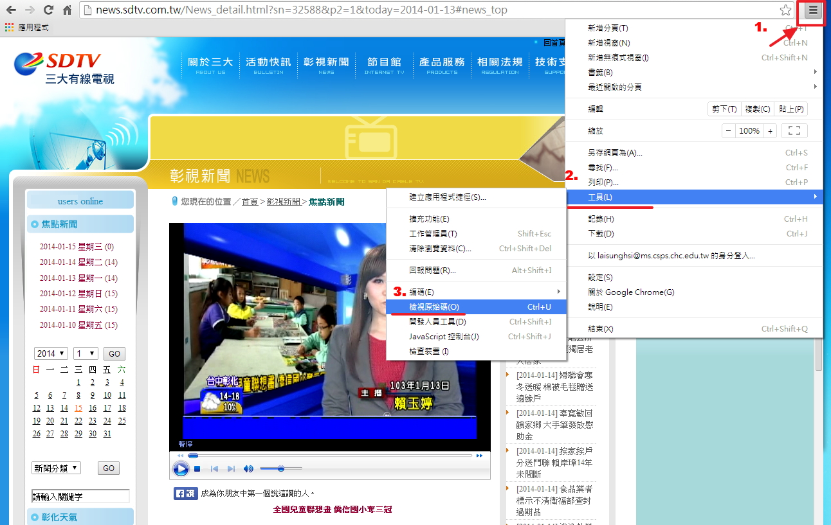The height and width of the screenshot is (525, 831).
Task: Click the video seek progress bar
Action: coord(330,456)
